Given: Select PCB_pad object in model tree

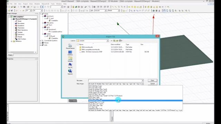Looking at the screenshot, I should point(52,36).
